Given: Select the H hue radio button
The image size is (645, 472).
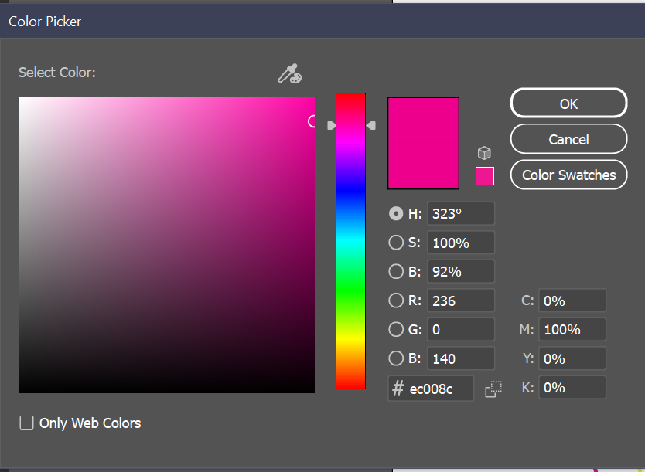Looking at the screenshot, I should point(395,213).
